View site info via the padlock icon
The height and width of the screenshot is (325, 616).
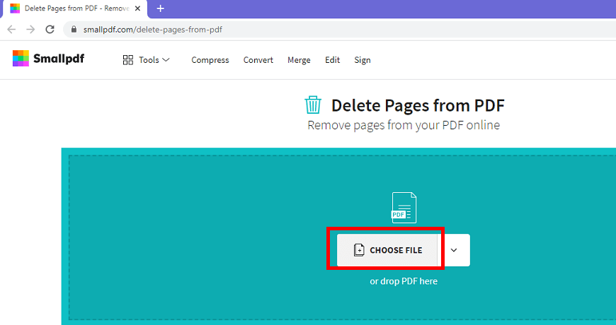click(74, 30)
